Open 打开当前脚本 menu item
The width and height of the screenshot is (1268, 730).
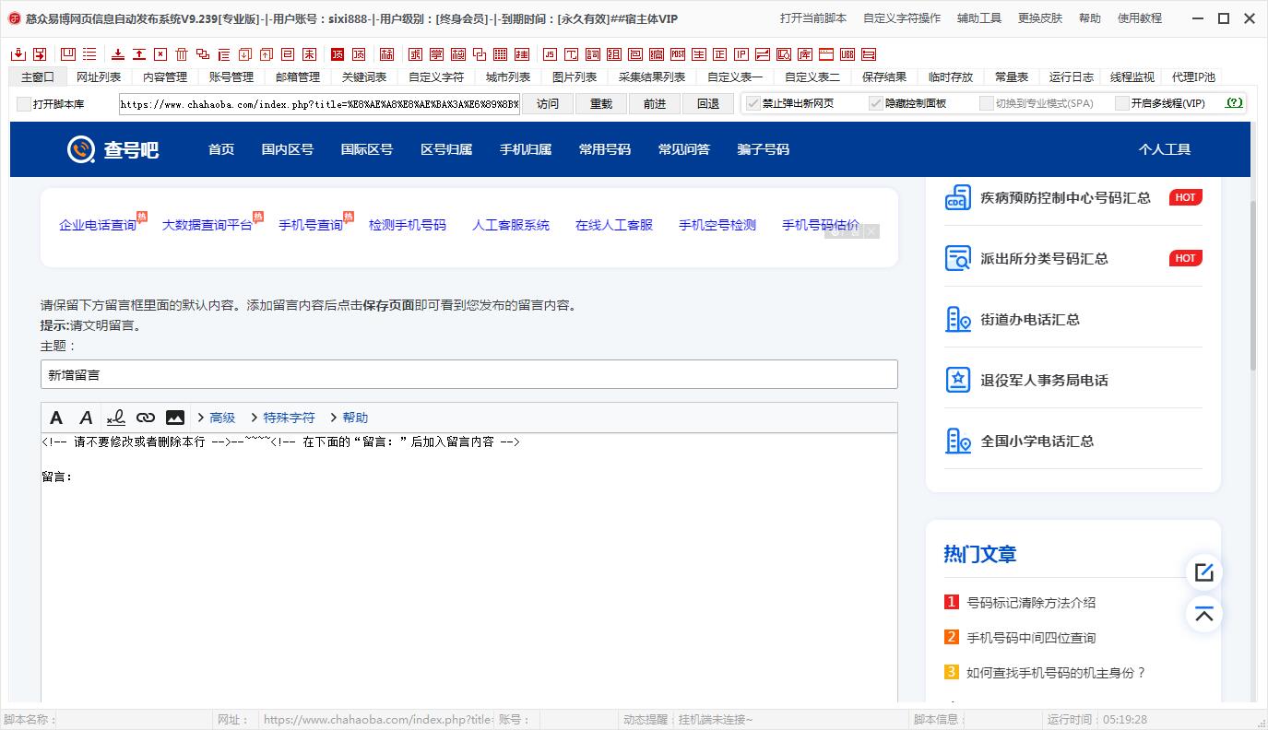coord(813,18)
